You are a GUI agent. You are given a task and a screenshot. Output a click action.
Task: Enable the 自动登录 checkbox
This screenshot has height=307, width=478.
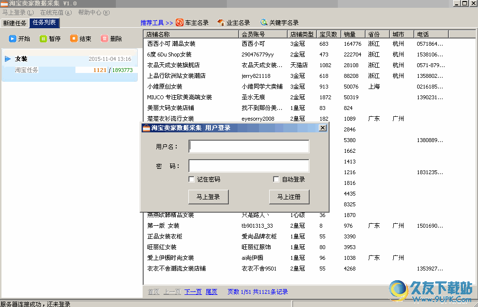tap(276, 180)
